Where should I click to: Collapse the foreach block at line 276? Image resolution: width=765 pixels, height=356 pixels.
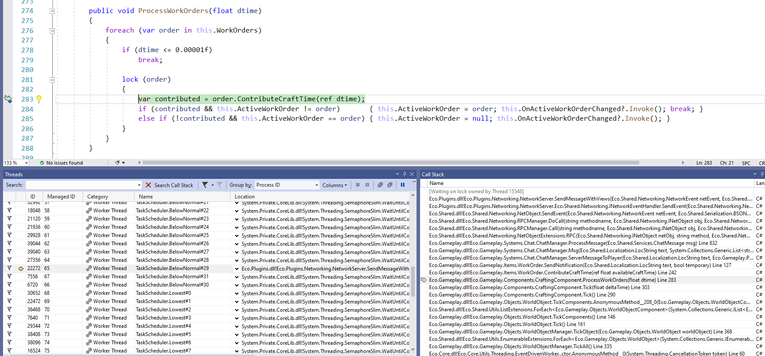pos(52,30)
